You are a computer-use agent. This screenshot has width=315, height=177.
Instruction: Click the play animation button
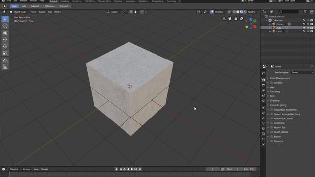click(132, 169)
